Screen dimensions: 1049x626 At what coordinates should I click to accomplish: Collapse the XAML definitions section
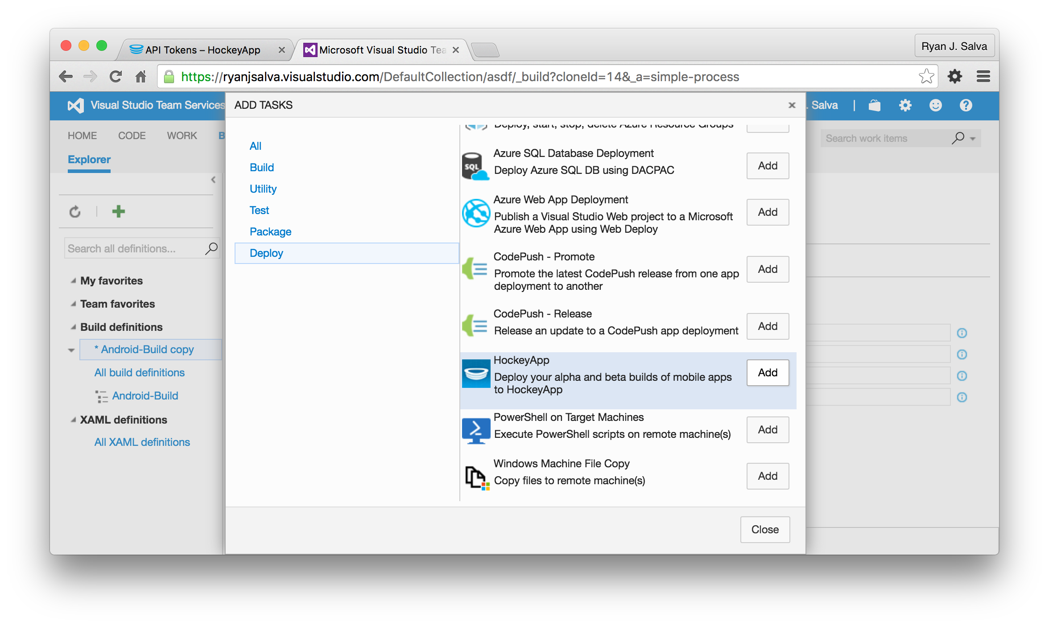coord(73,420)
